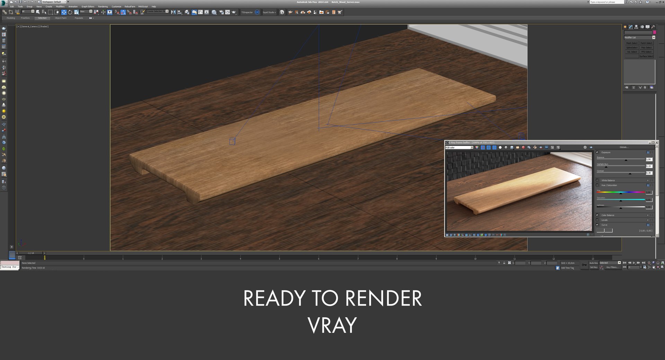Click Configure Modifier Sets icon

651,87
